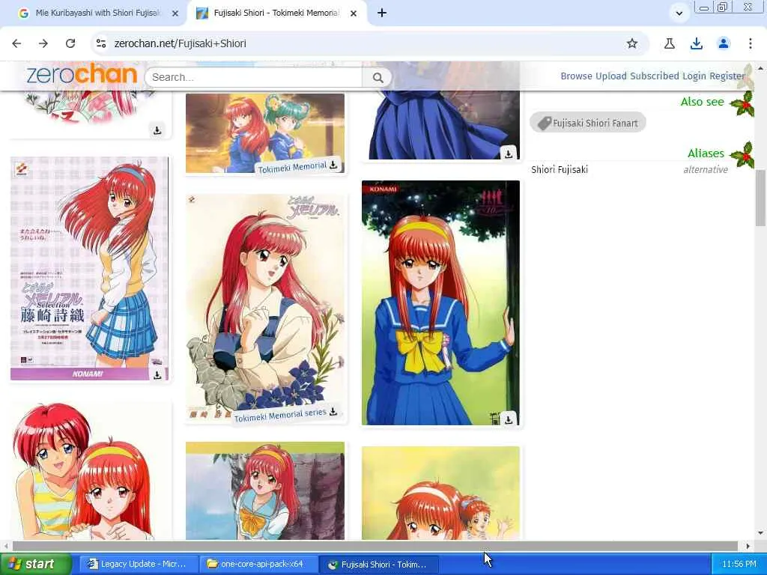Viewport: 767px width, 575px height.
Task: Download the Tokimeki Memorial duo image
Action: [x=333, y=165]
